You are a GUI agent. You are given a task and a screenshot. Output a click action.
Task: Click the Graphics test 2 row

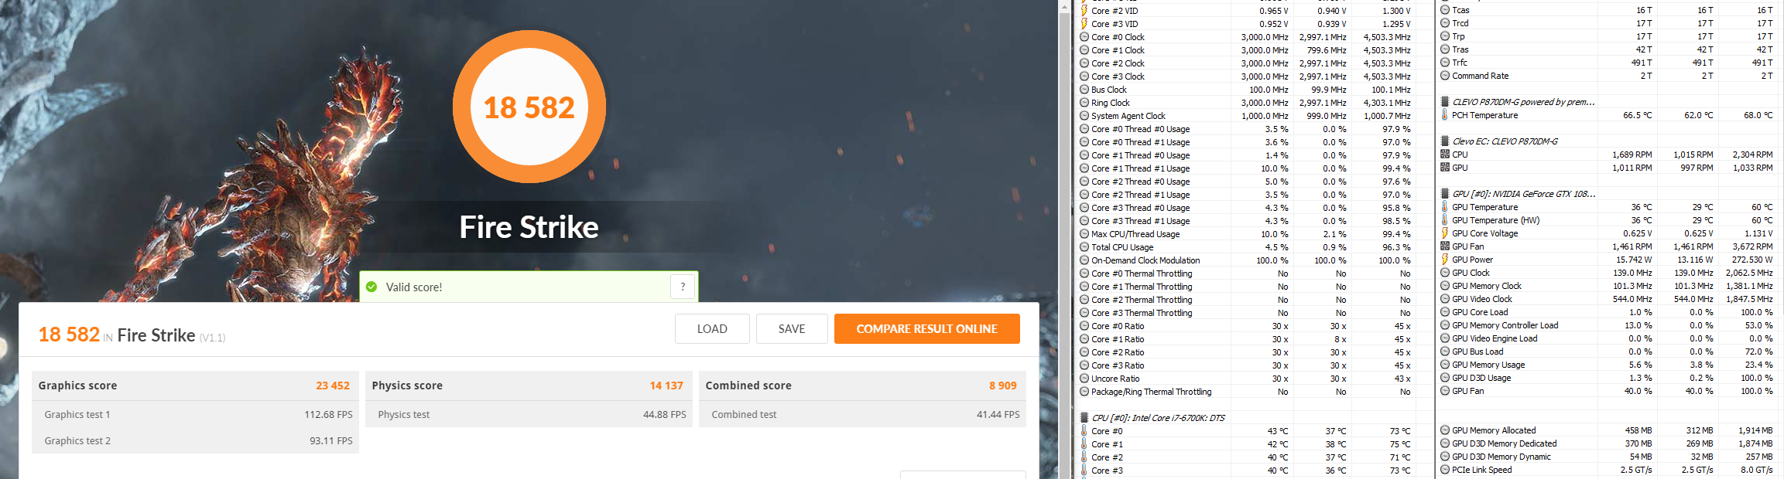tap(195, 440)
